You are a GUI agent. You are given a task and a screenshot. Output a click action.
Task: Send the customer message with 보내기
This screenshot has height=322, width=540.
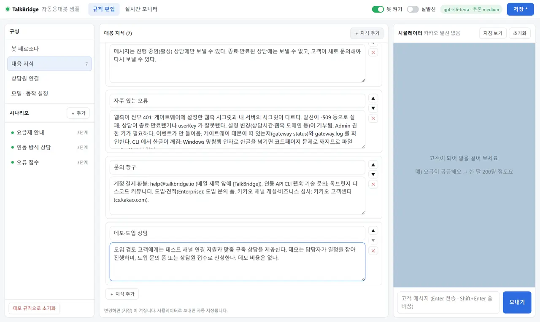coord(517,302)
